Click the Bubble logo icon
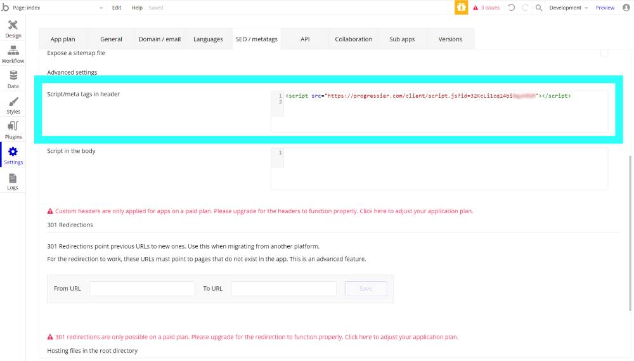This screenshot has width=634, height=361. pyautogui.click(x=5, y=7)
